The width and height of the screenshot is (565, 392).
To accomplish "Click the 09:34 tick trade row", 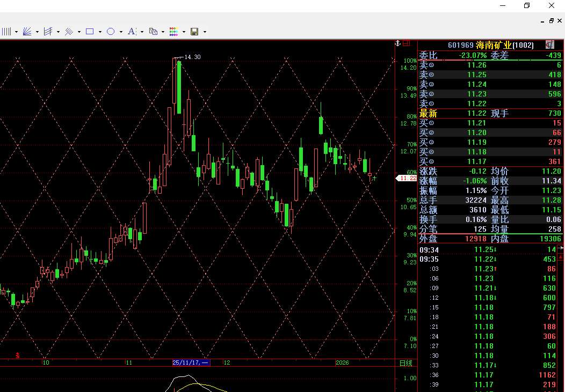I will (x=488, y=249).
